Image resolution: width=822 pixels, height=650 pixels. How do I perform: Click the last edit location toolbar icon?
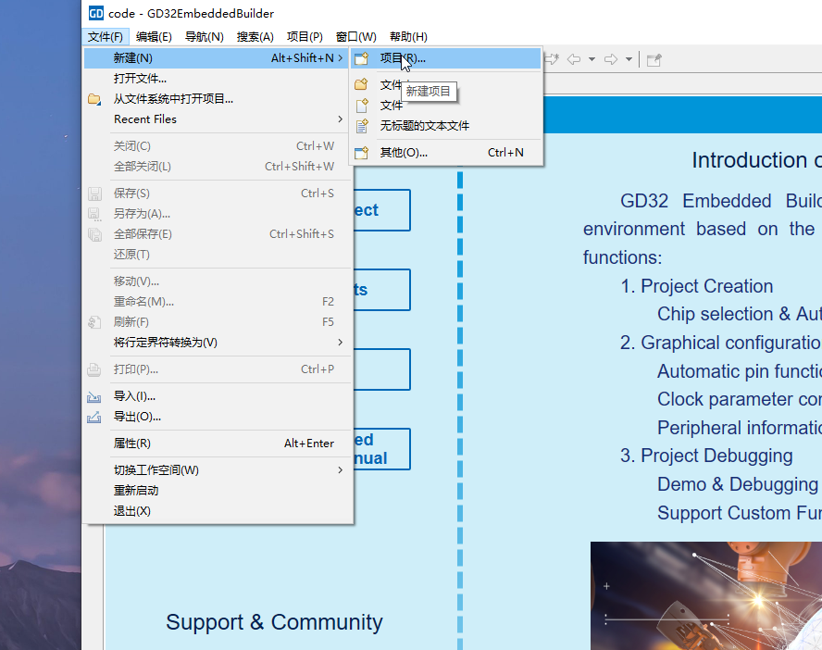tap(552, 59)
